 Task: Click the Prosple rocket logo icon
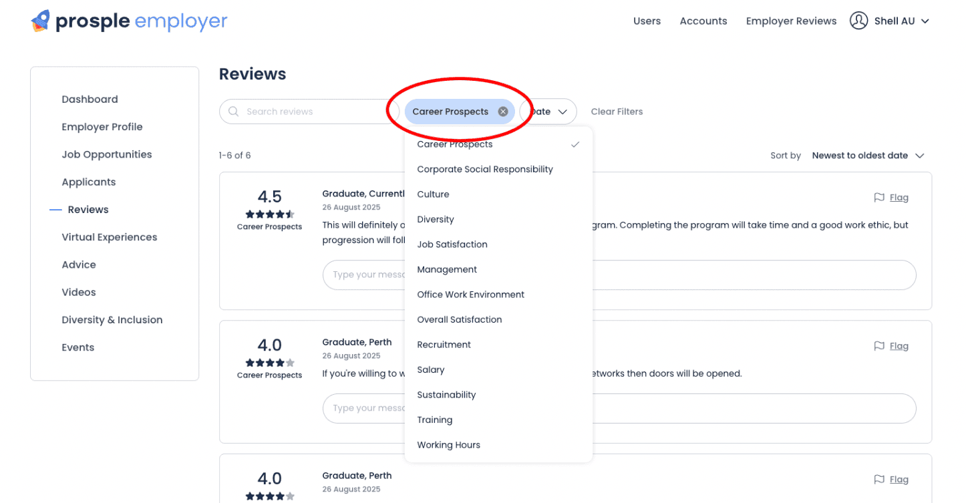click(40, 21)
